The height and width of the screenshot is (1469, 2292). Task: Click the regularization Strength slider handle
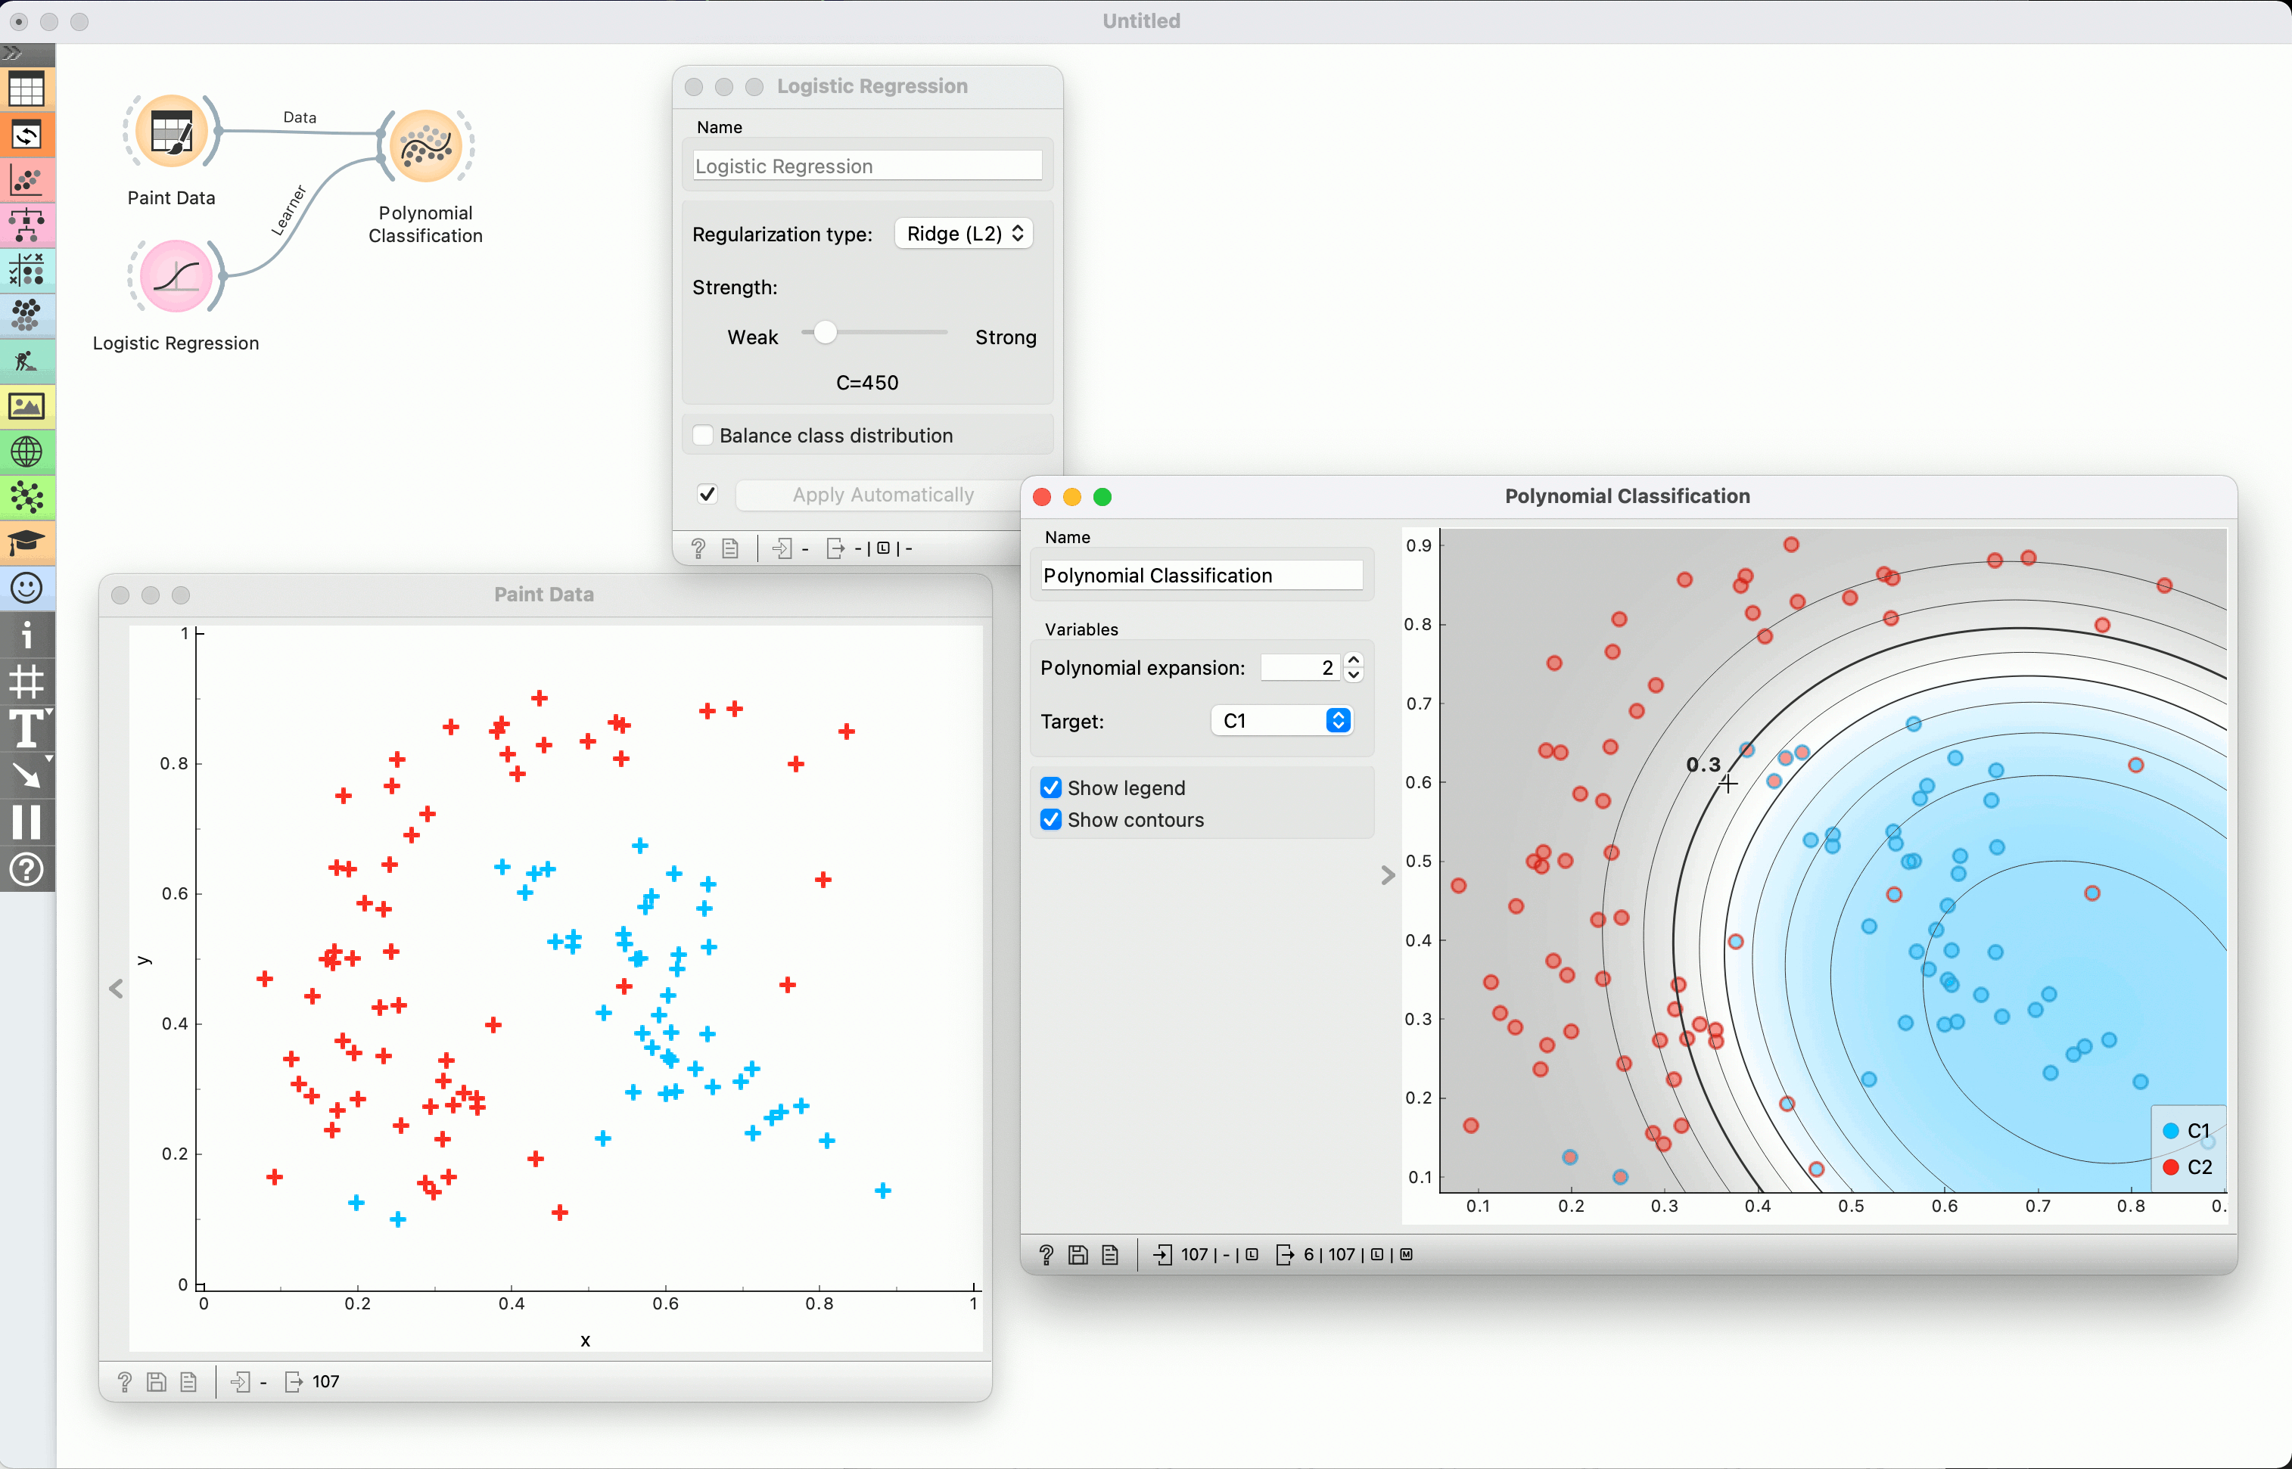(826, 332)
